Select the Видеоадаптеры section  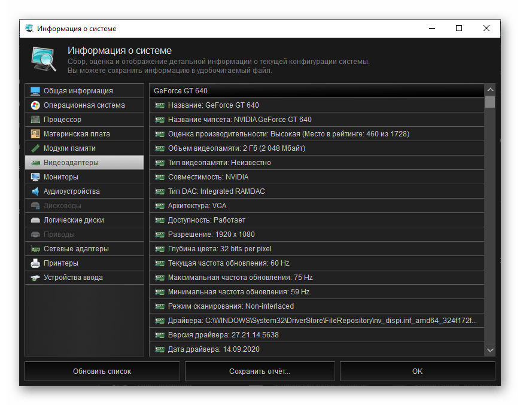point(84,163)
